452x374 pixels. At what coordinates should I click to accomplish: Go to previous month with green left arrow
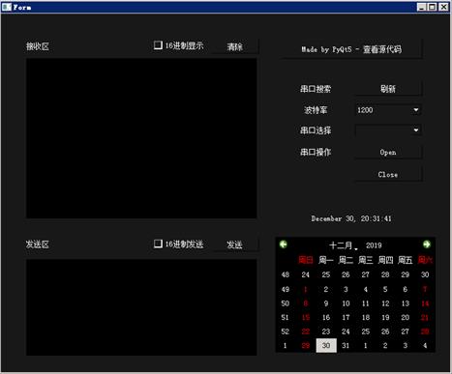(x=284, y=245)
